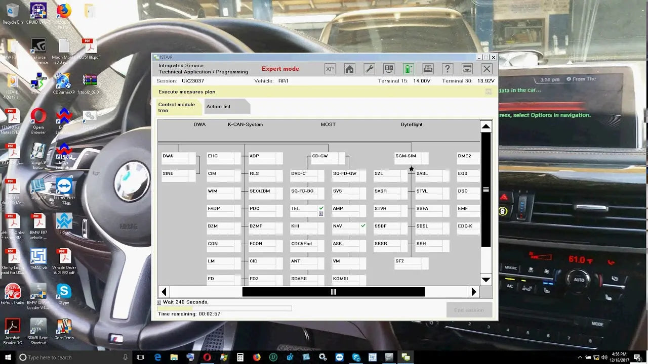Toggle the green checkmark on the NAV module
Image resolution: width=648 pixels, height=364 pixels.
[362, 224]
